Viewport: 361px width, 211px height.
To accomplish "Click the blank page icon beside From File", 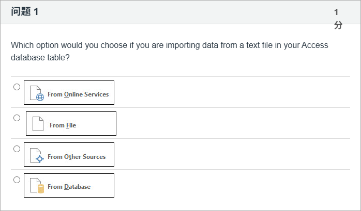I will click(38, 124).
